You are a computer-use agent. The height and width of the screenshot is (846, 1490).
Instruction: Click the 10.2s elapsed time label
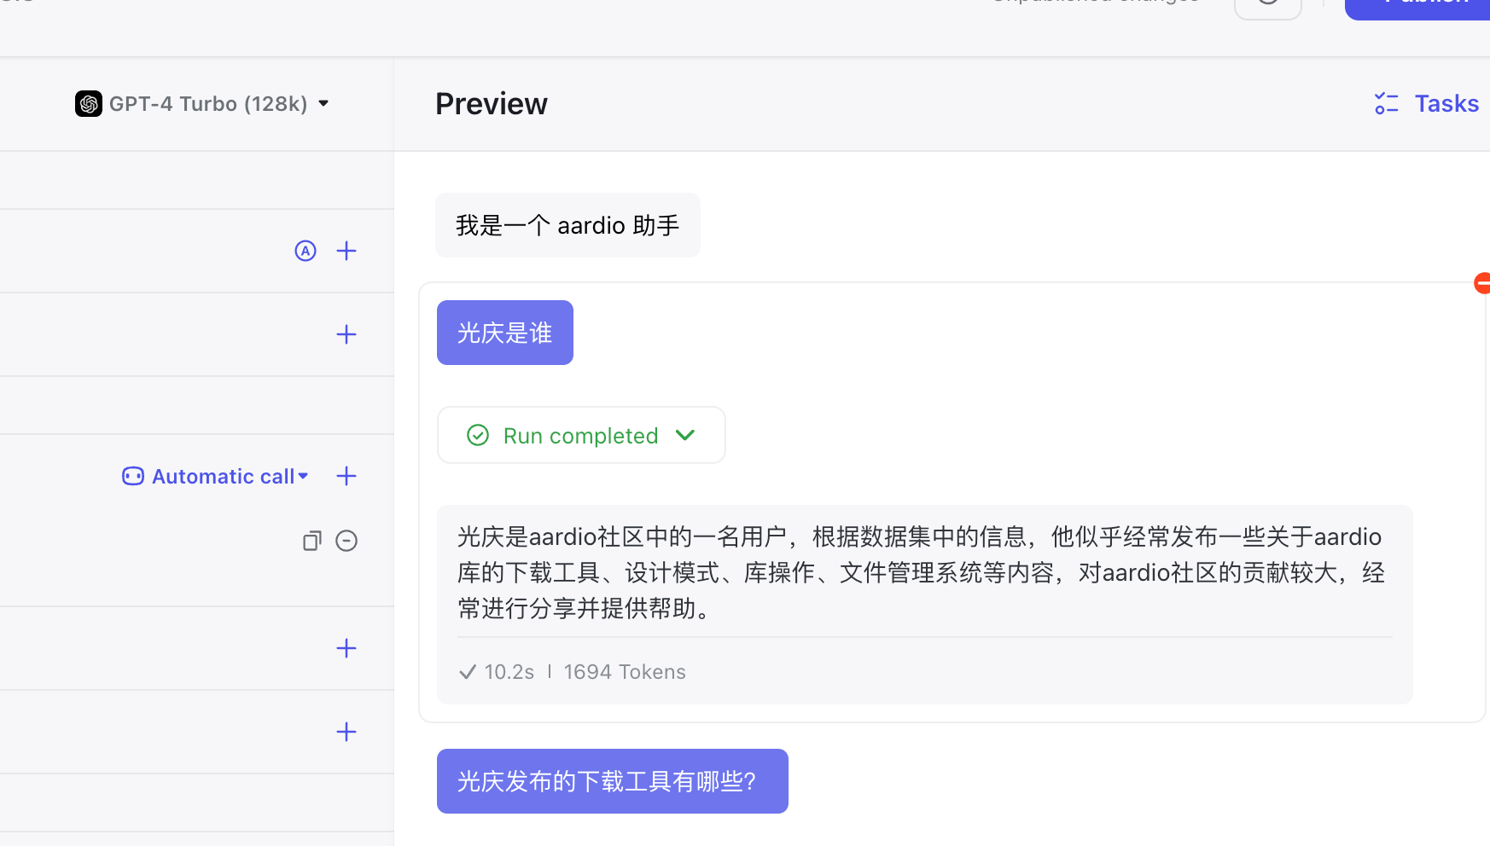(x=509, y=672)
